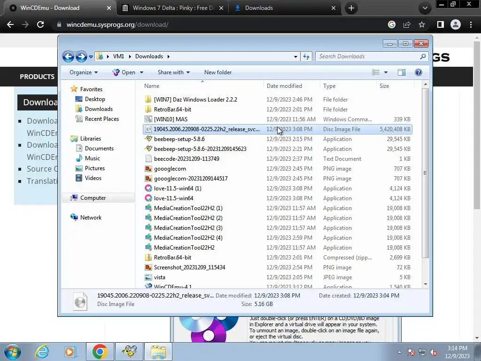Viewport: 481px width, 361px height.
Task: Select goooglecom PNG image icon
Action: [x=148, y=169]
